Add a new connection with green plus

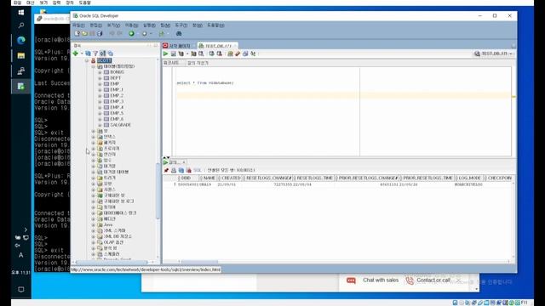(76, 53)
